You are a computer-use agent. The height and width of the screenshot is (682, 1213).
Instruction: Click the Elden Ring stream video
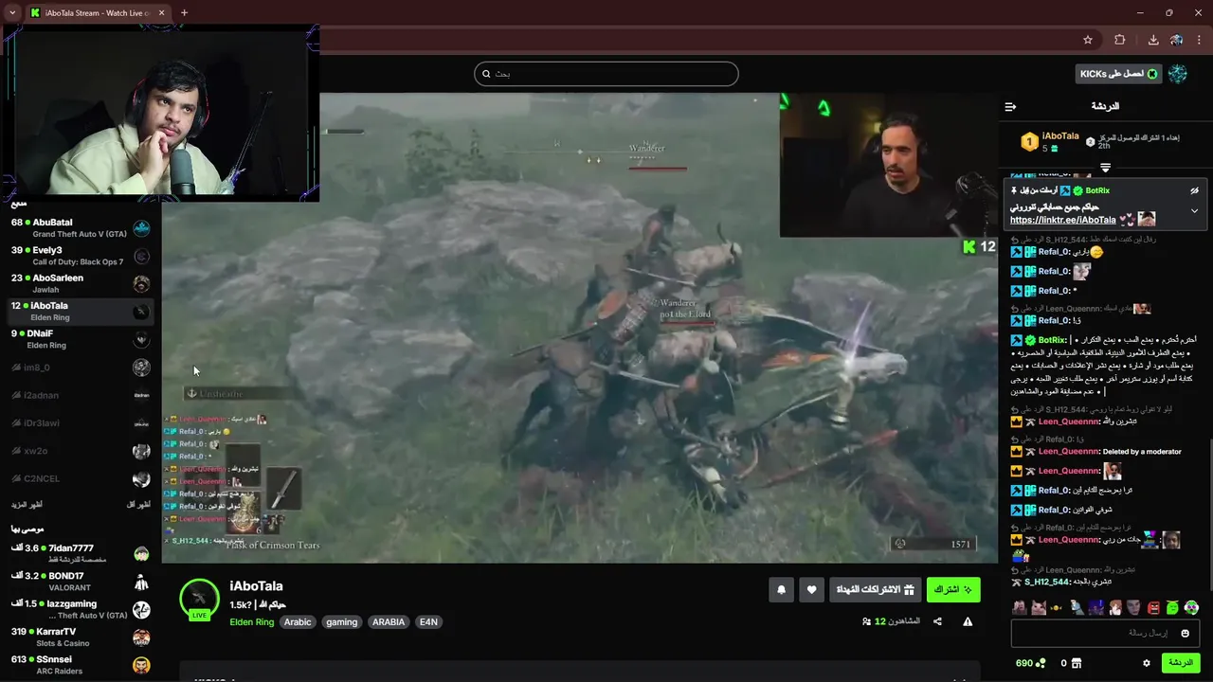click(x=580, y=328)
